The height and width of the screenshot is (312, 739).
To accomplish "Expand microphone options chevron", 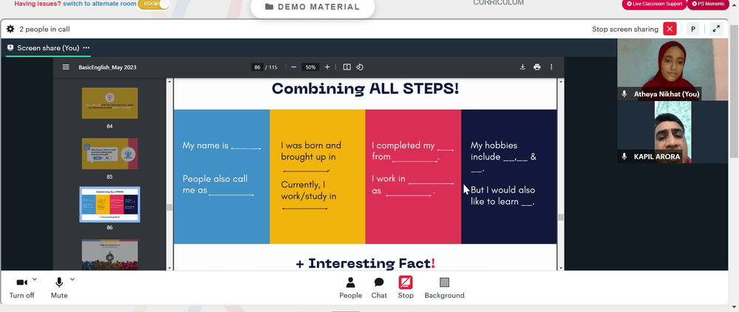I will [x=72, y=280].
